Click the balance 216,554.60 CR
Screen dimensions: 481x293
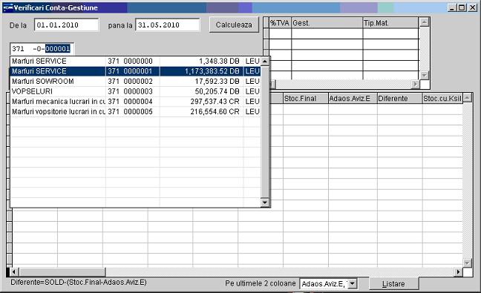215,111
